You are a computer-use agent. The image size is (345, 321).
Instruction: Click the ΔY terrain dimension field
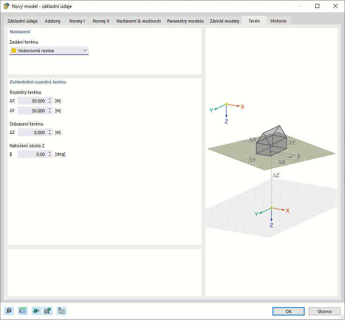coord(32,110)
